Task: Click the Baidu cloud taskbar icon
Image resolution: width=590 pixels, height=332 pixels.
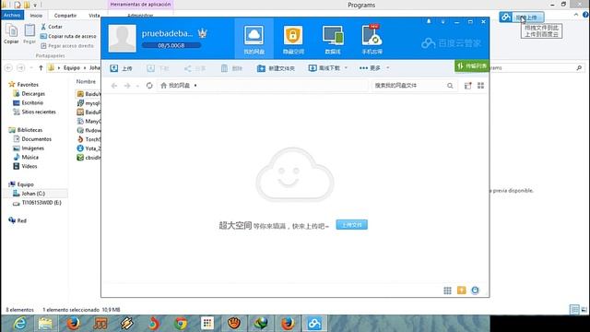Action: pos(314,324)
